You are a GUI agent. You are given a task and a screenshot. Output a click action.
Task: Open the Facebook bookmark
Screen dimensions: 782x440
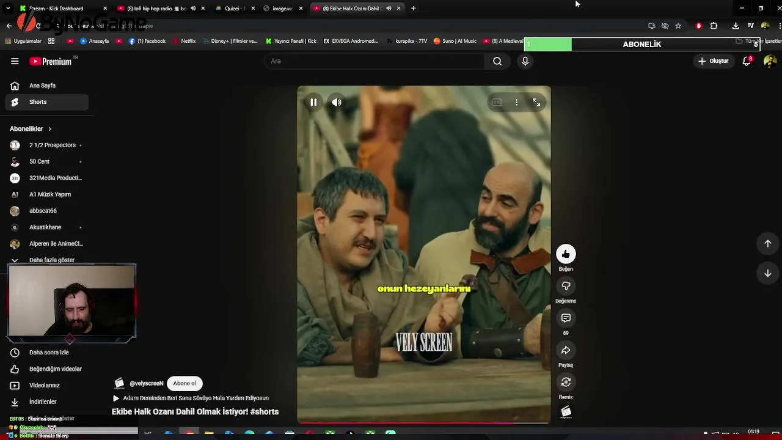click(147, 41)
